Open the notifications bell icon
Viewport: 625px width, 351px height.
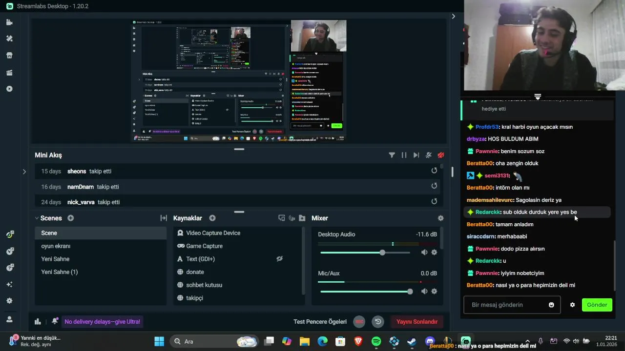[55, 322]
